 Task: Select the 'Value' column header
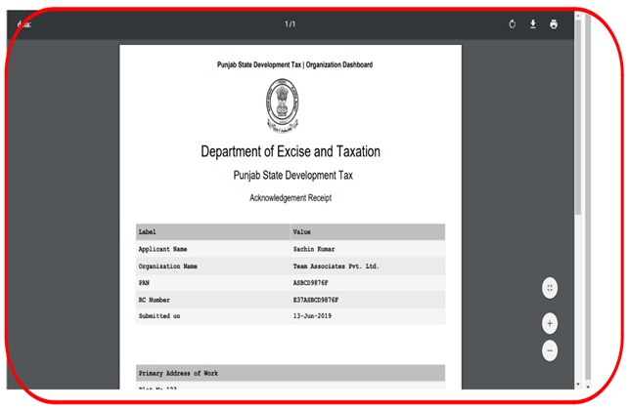302,232
